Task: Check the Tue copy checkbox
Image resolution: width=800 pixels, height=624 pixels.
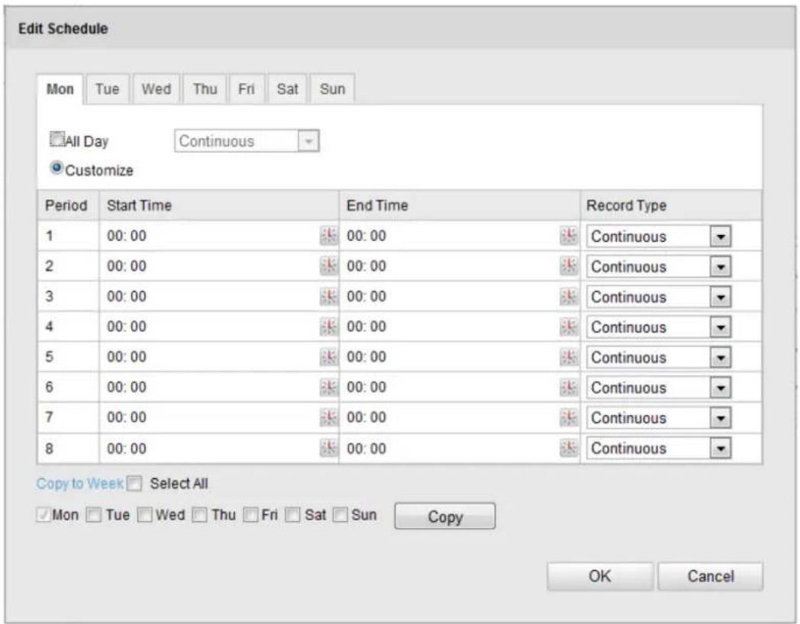Action: click(x=94, y=515)
